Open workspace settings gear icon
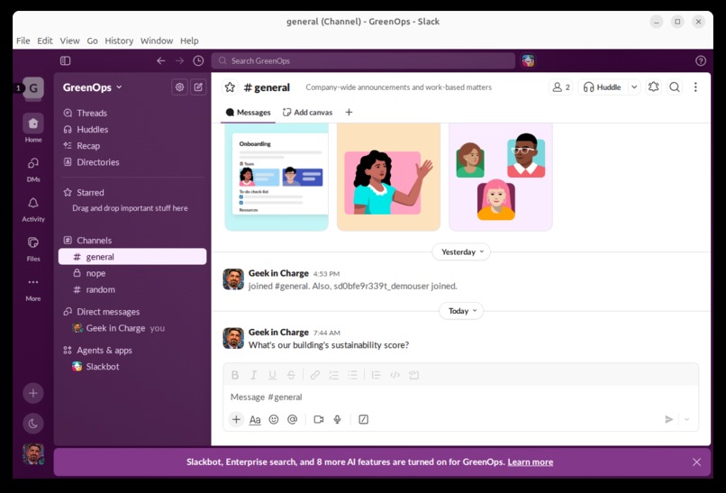 (179, 87)
